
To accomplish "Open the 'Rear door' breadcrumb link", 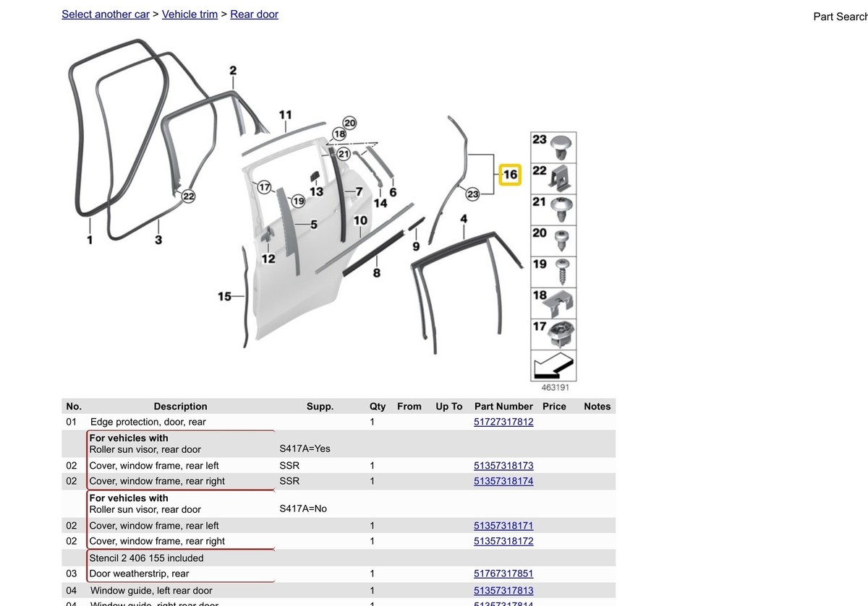I will pyautogui.click(x=254, y=14).
